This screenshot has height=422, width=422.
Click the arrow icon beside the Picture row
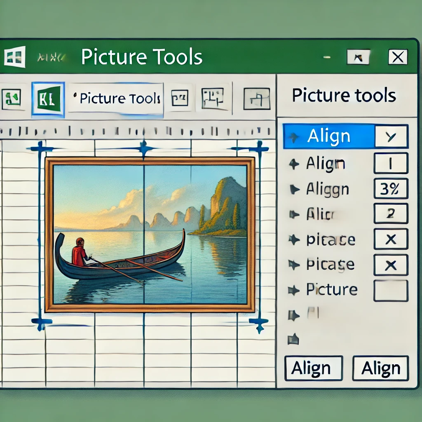(293, 291)
